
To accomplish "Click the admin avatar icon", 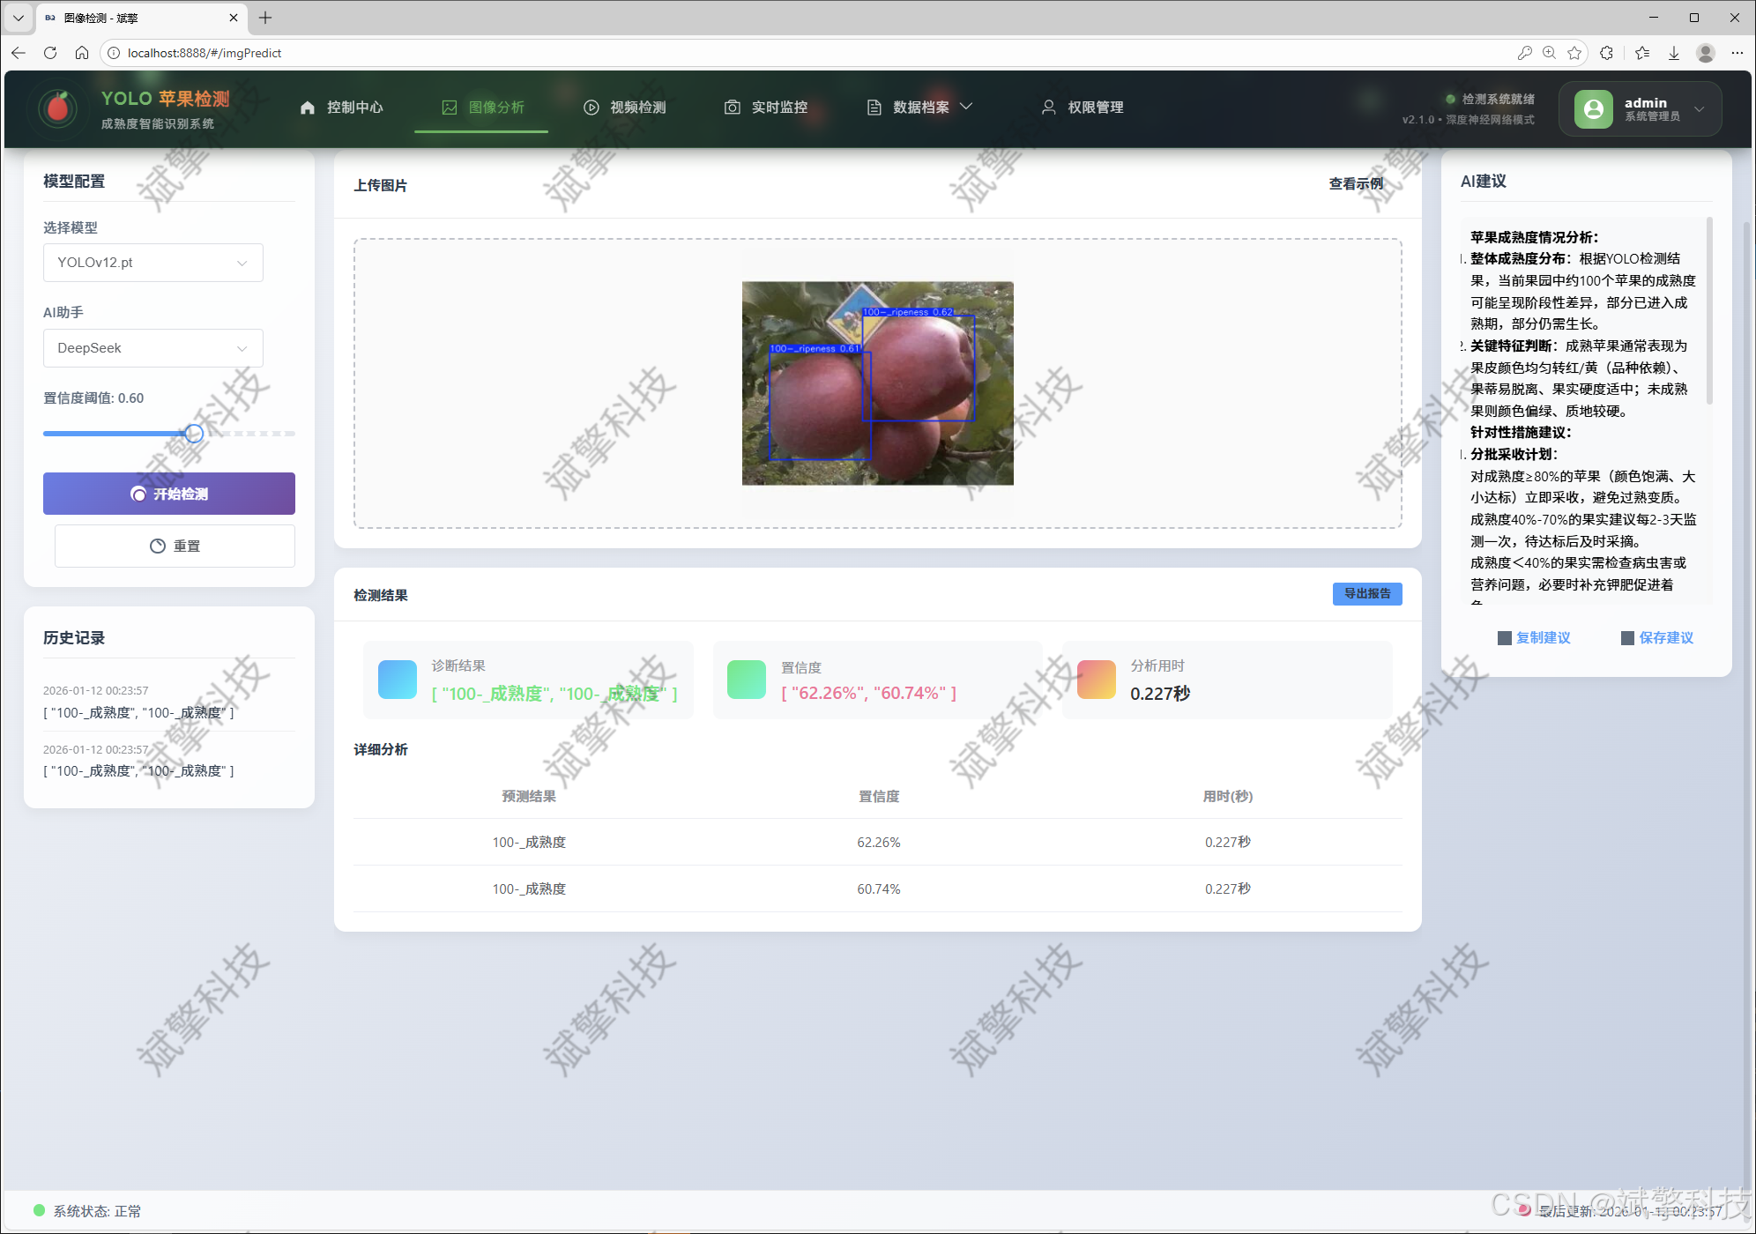I will pos(1593,108).
